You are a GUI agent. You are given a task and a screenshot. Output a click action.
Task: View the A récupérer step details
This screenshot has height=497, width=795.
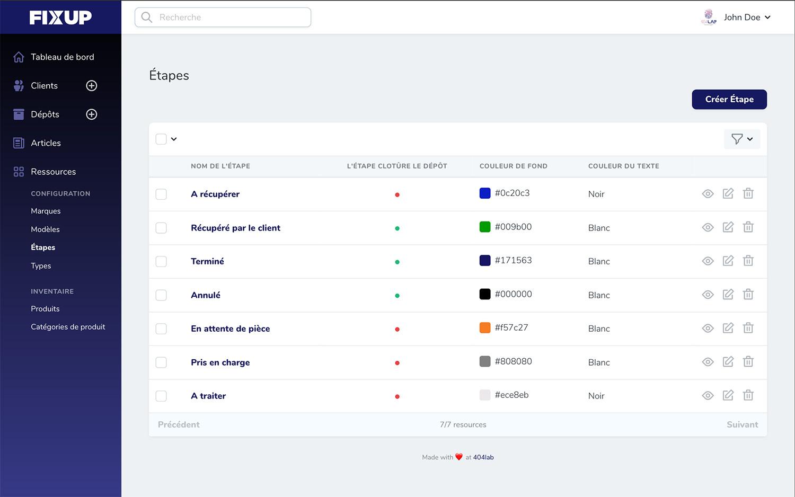coord(708,194)
